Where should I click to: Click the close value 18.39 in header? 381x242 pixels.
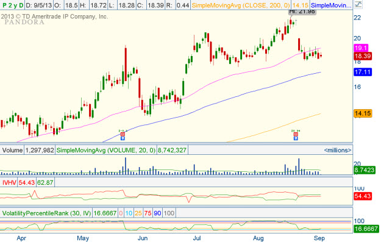pos(155,5)
